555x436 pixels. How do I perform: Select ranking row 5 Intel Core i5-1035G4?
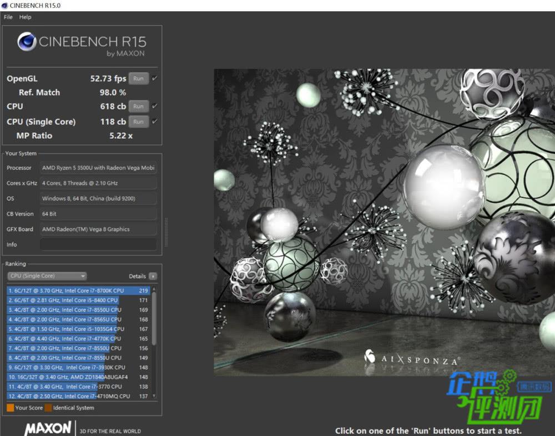[78, 329]
